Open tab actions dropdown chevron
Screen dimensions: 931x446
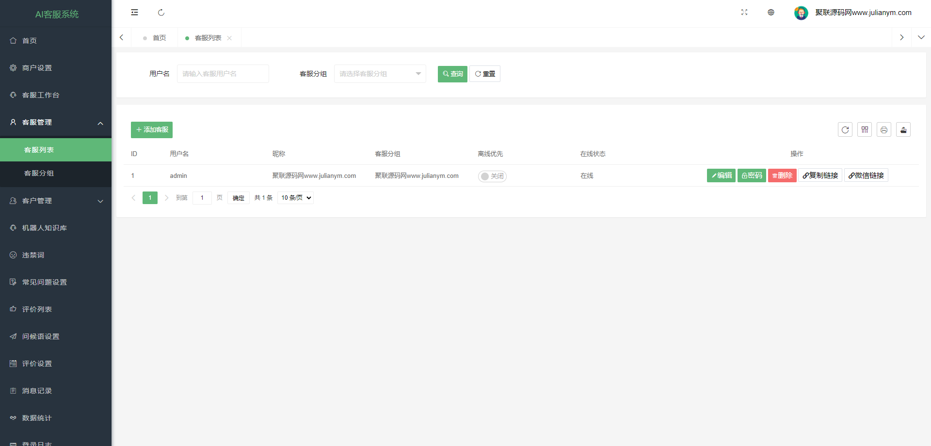(x=921, y=37)
